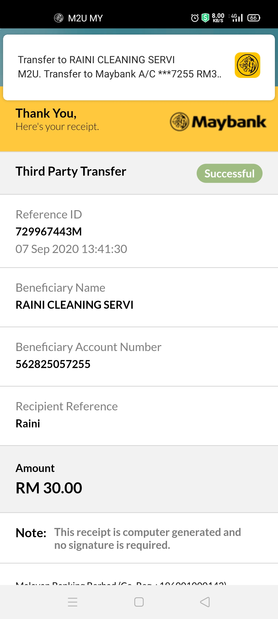Image resolution: width=278 pixels, height=619 pixels.
Task: Tap the beneficiary name RAINI CLEANING SERVI
Action: coord(75,305)
